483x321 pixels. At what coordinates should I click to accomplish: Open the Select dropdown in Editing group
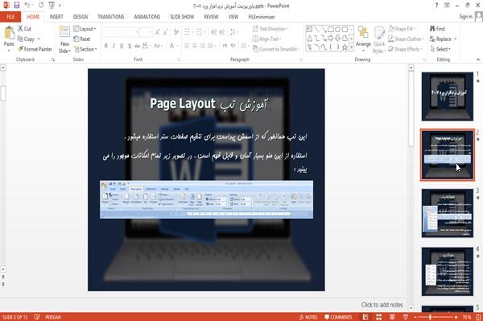440,49
